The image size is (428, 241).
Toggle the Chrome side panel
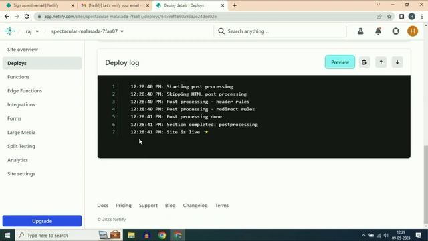[x=401, y=17]
